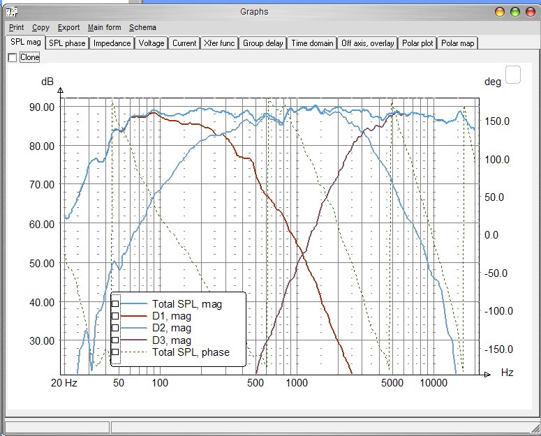Click the 90.00 dB axis label
541x436 pixels.
(x=42, y=107)
